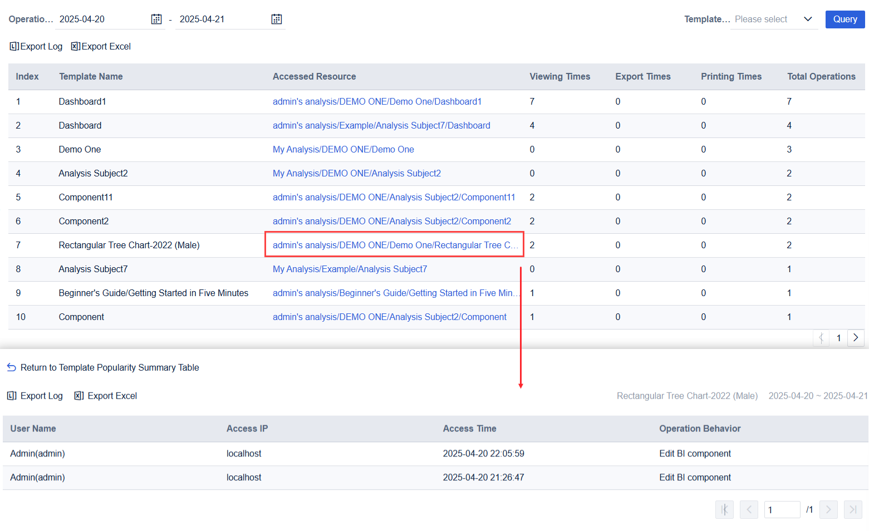Click the Query button

tap(845, 19)
